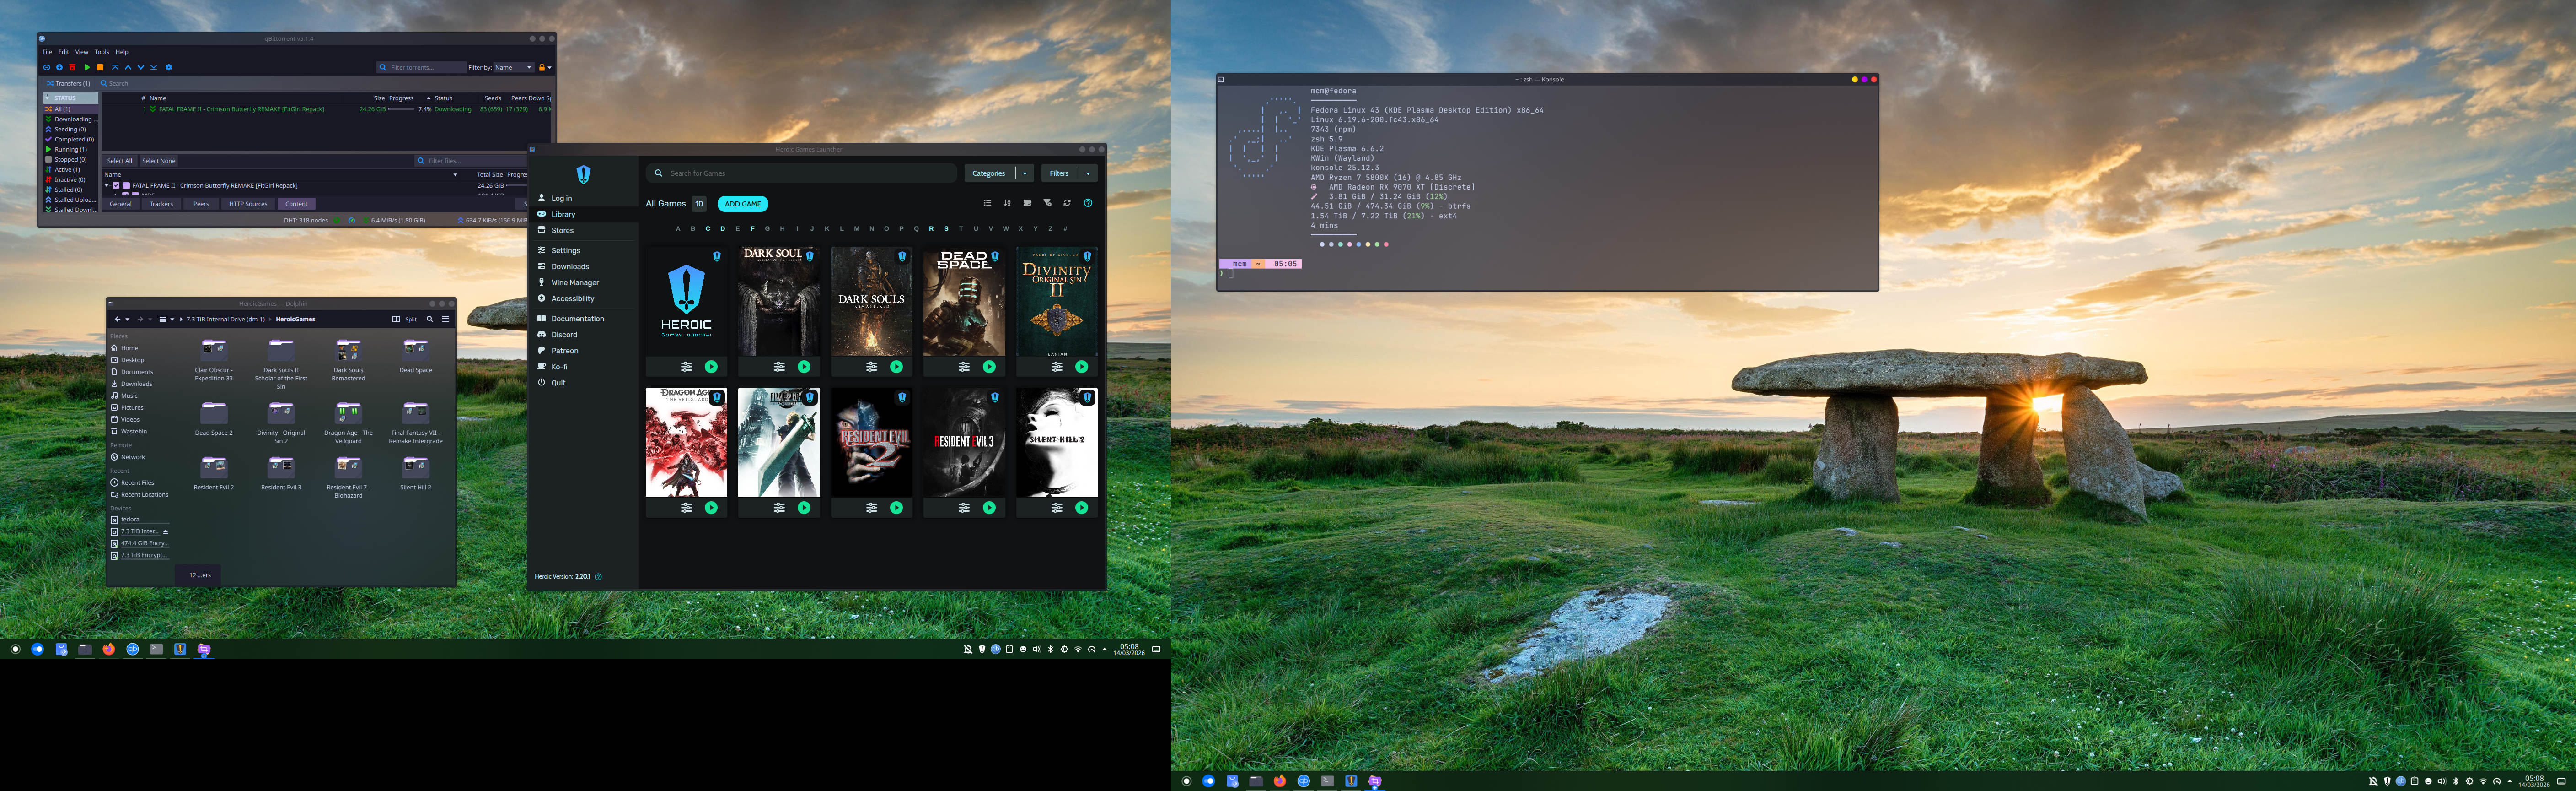Image resolution: width=2576 pixels, height=791 pixels.
Task: Open the Filter by Name combo box
Action: tap(514, 67)
